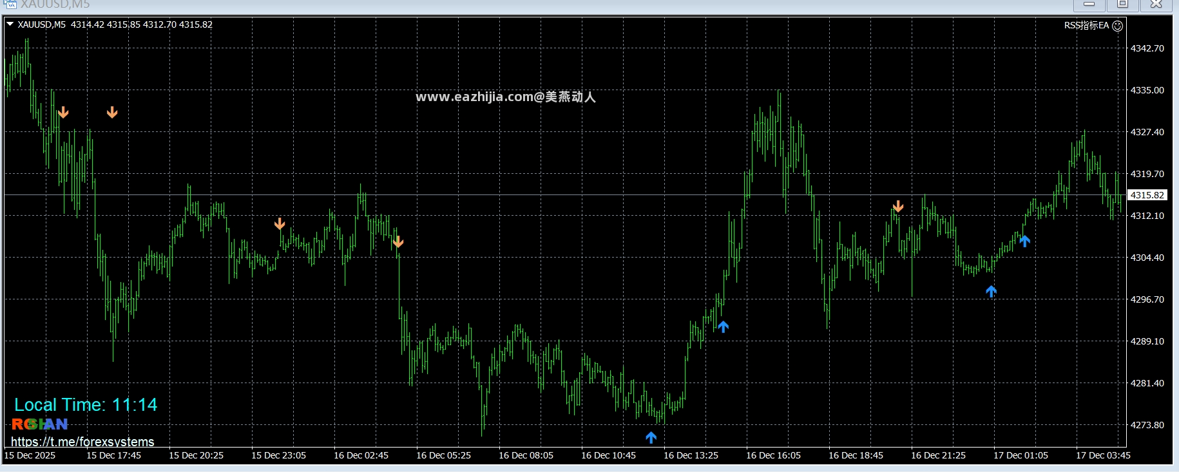Click the RSS指标EA expert name label
This screenshot has width=1179, height=472.
coord(1086,25)
